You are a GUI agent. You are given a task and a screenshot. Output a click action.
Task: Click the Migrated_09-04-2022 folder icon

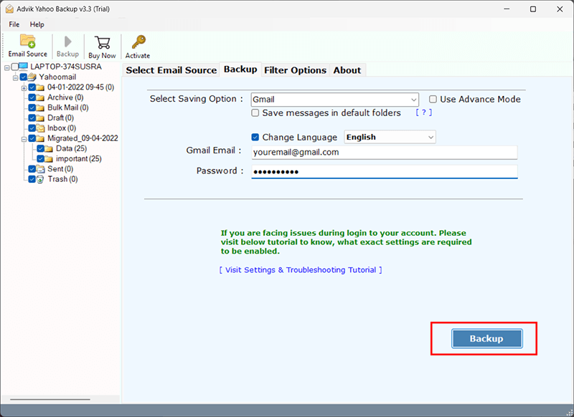(40, 138)
